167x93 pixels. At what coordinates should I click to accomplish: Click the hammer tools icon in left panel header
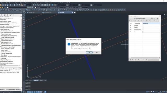coord(8,15)
